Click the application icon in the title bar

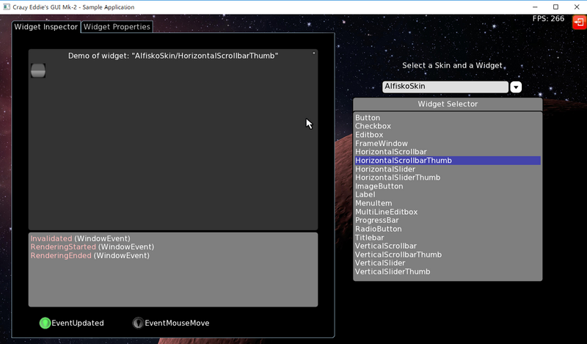tap(7, 7)
